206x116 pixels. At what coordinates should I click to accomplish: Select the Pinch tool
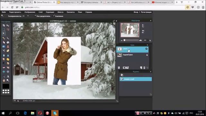pos(8,72)
